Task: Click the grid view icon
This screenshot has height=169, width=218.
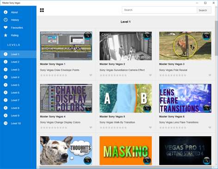Action: tap(42, 10)
